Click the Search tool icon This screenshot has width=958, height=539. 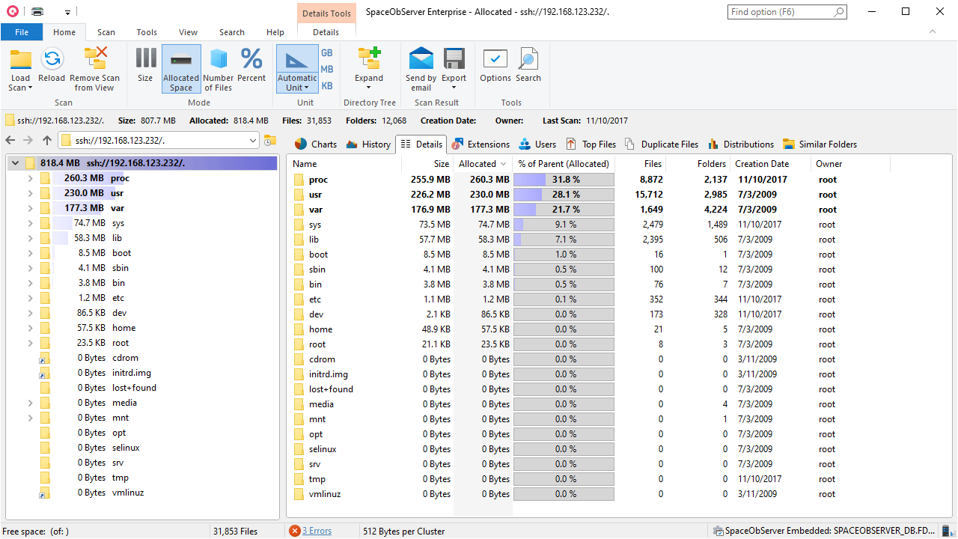pyautogui.click(x=528, y=59)
